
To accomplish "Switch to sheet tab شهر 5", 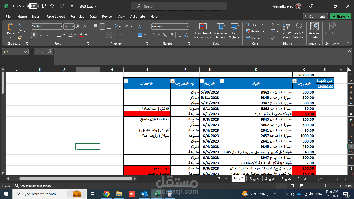I will (x=254, y=179).
